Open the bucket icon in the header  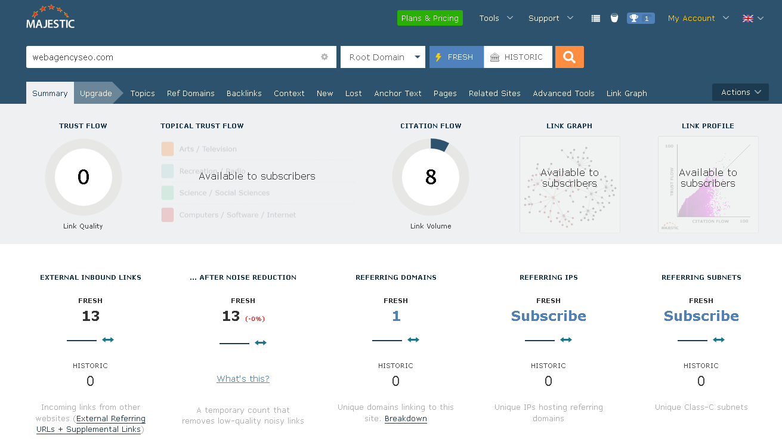point(614,18)
